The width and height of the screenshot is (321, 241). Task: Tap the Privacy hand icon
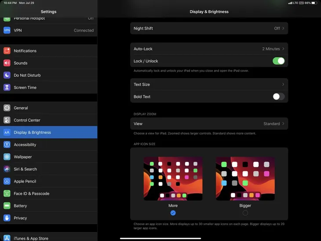[x=7, y=218]
